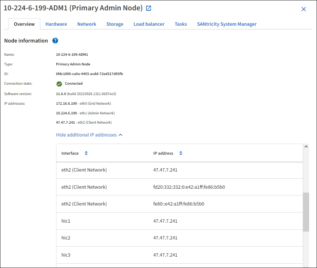This screenshot has height=268, width=317.
Task: Click the green Connected status icon
Action: pos(59,84)
